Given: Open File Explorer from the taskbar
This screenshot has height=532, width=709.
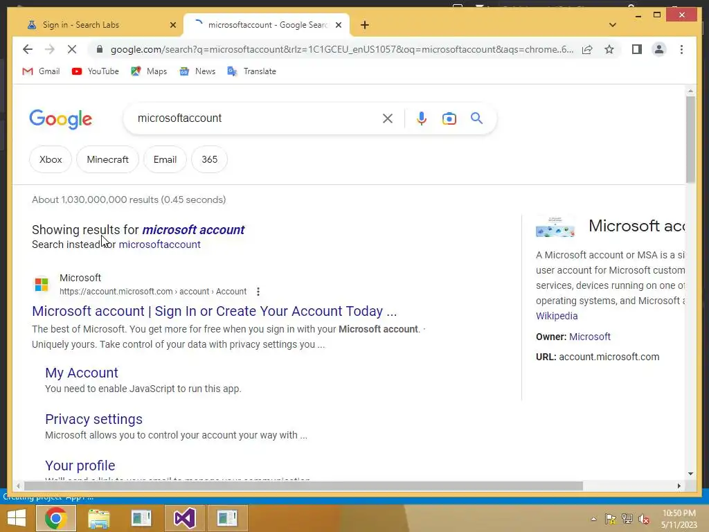Looking at the screenshot, I should point(98,518).
